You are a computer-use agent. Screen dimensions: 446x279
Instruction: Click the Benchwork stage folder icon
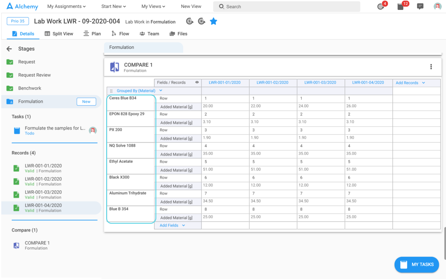pos(10,88)
